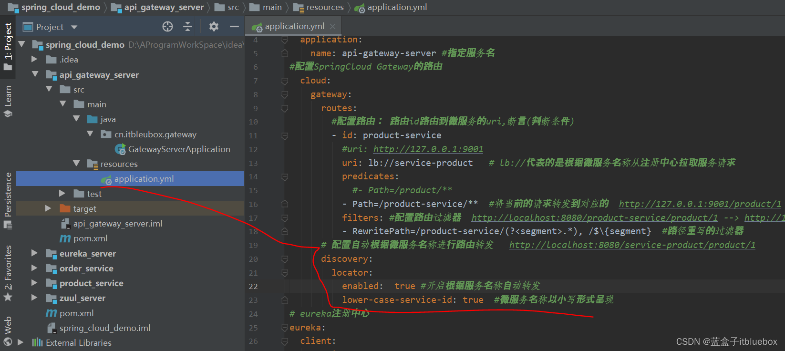
Task: Fold the eureka block at line 25
Action: [x=285, y=328]
